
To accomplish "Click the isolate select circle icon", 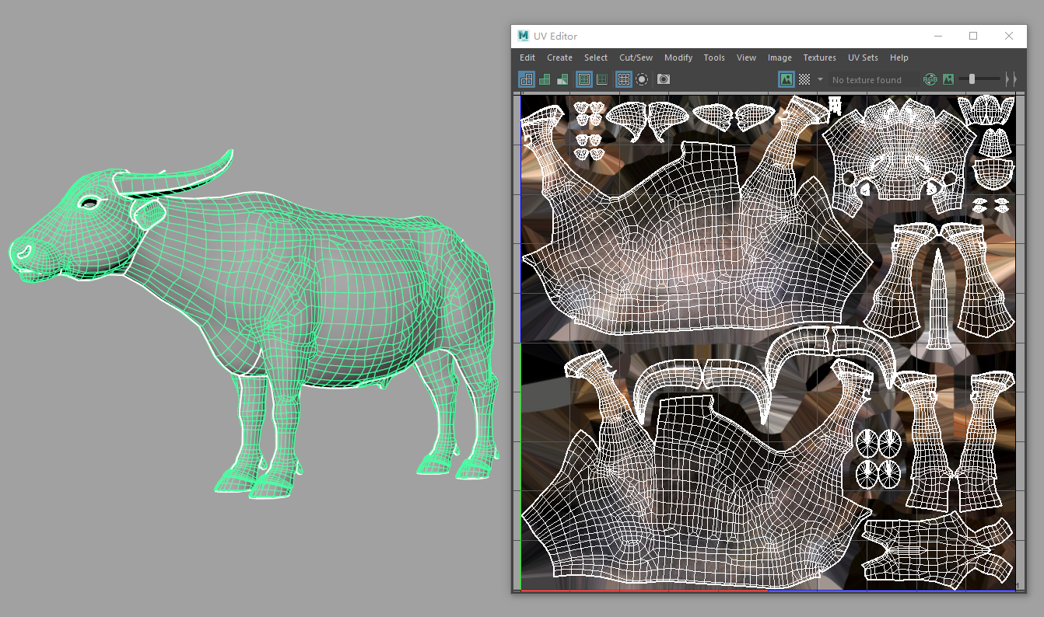I will [642, 79].
